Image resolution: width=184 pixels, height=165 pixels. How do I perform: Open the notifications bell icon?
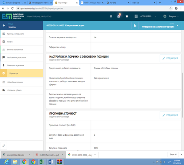[x=128, y=16]
